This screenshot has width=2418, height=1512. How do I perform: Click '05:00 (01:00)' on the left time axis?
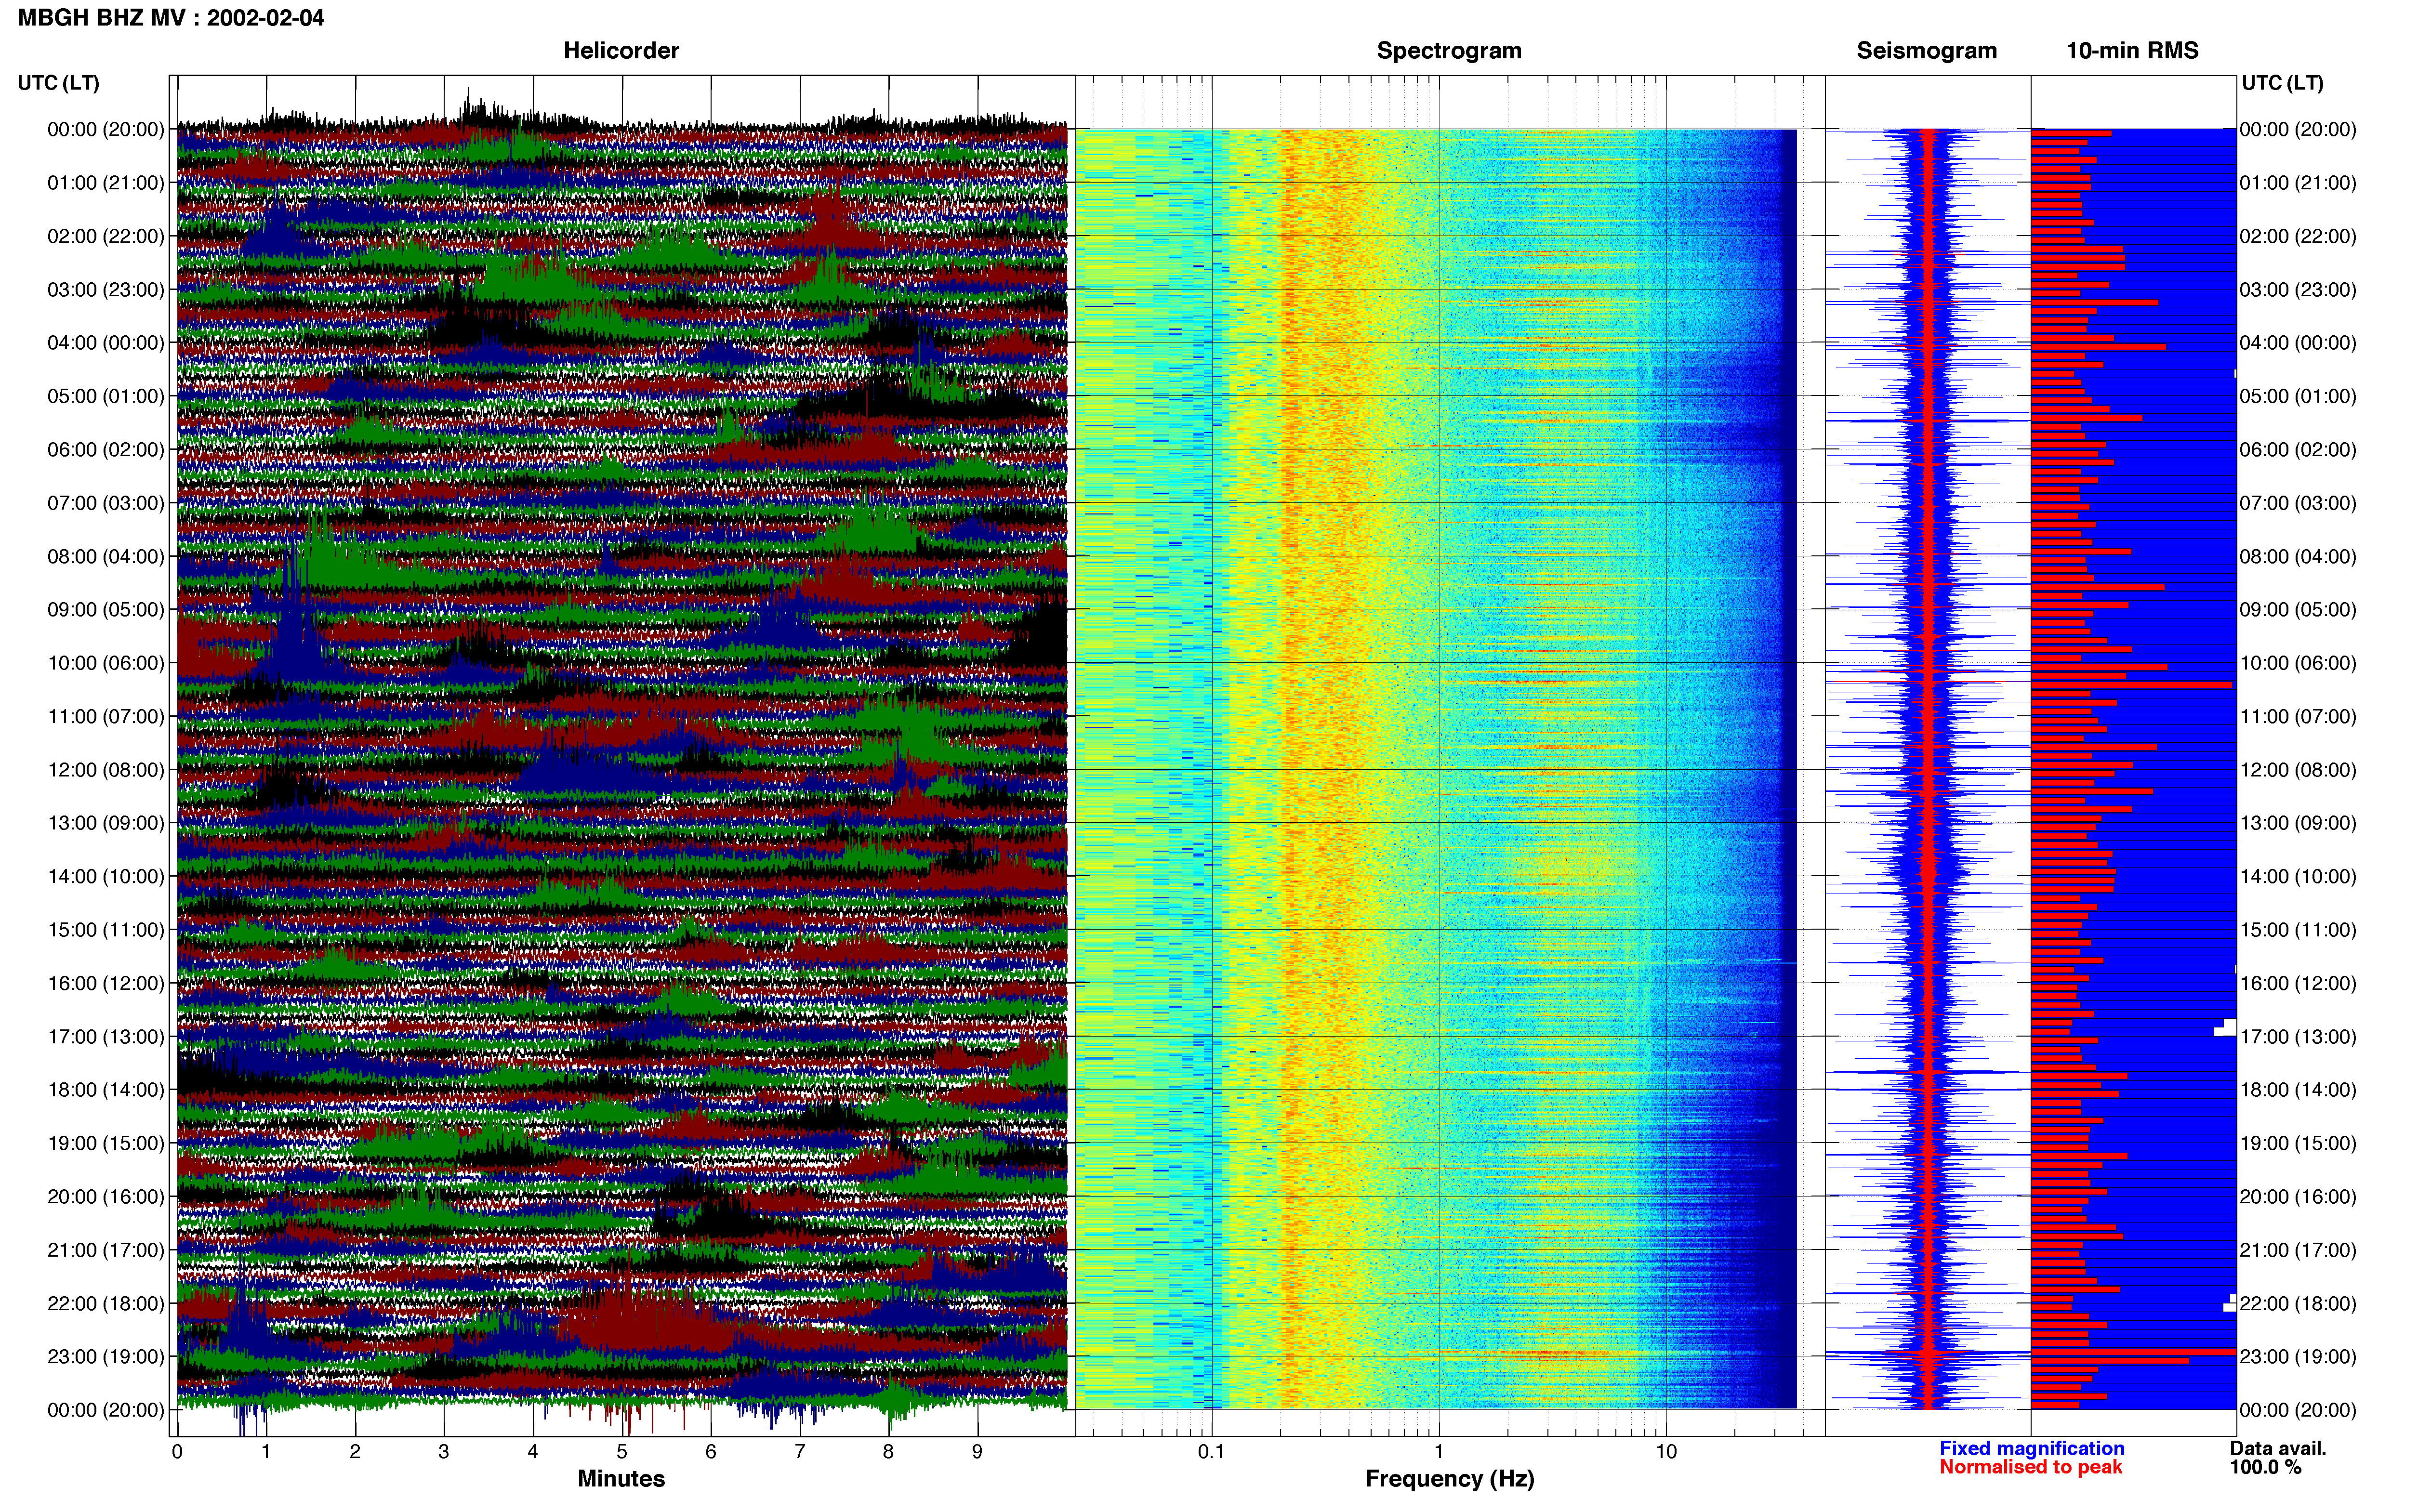tap(105, 396)
